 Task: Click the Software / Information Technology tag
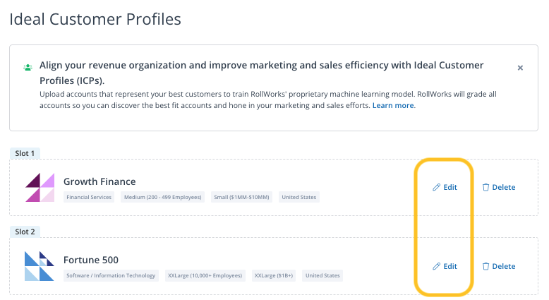[111, 275]
